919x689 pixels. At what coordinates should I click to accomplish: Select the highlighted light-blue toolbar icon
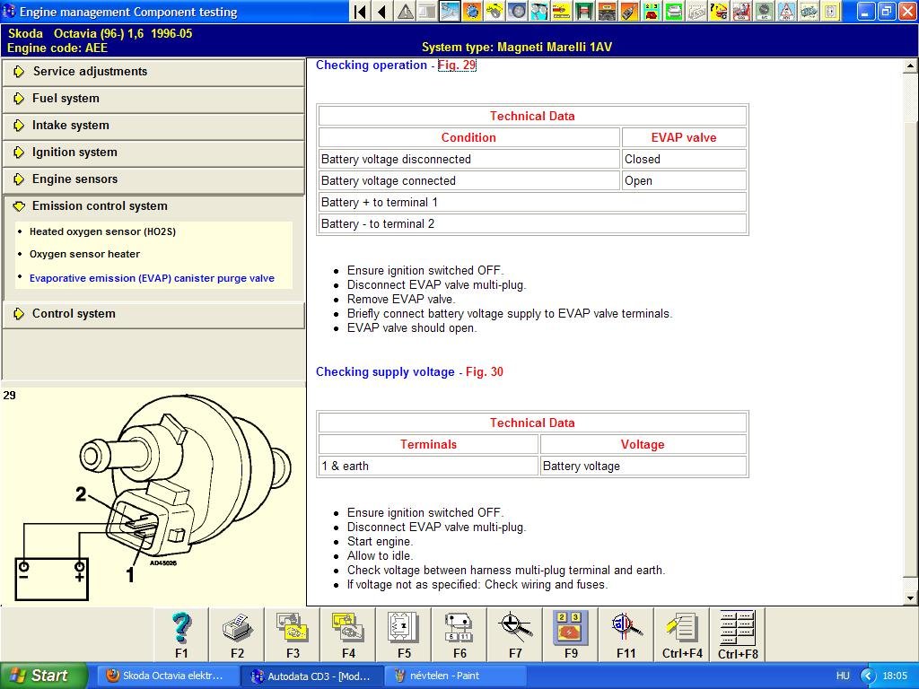pyautogui.click(x=450, y=11)
